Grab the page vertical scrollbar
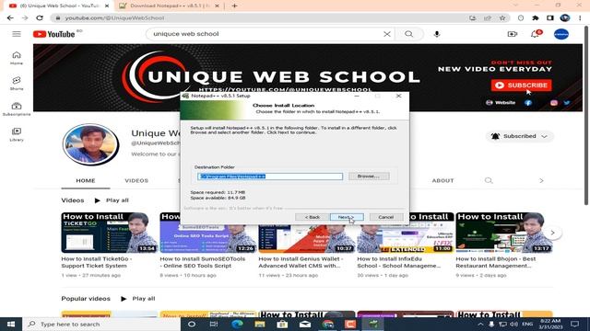 click(586, 117)
